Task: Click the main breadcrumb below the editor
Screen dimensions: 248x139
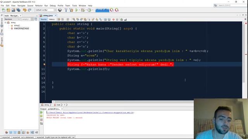Action: click(x=57, y=105)
